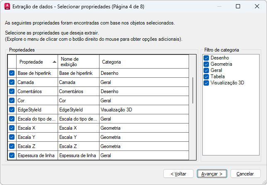
Task: Select the Escala X display name cell
Action: click(x=78, y=128)
